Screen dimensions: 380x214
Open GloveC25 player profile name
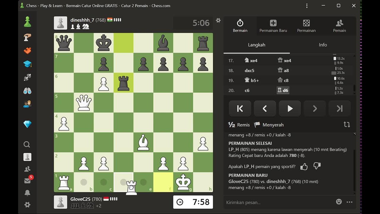pyautogui.click(x=80, y=199)
